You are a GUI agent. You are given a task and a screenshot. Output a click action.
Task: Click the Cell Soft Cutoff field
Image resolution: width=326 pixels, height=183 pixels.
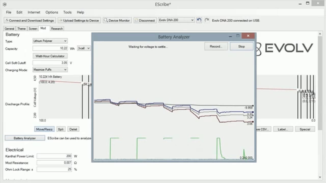pos(50,63)
